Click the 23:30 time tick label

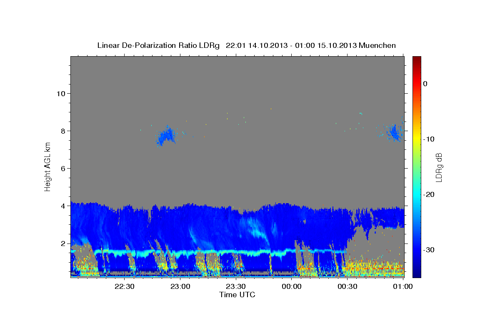click(x=236, y=286)
